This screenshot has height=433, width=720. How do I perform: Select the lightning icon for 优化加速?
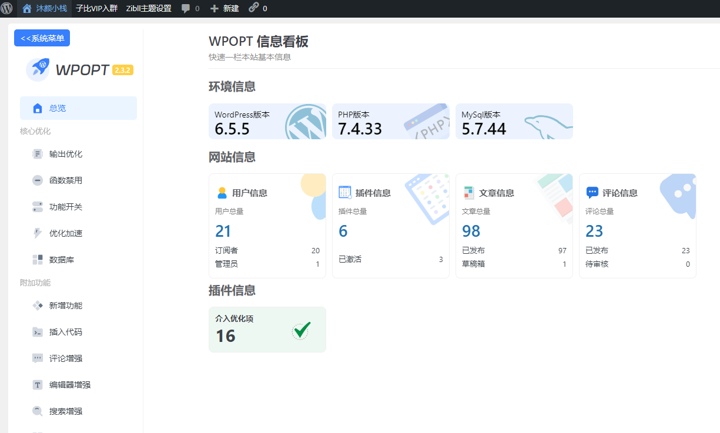point(38,233)
